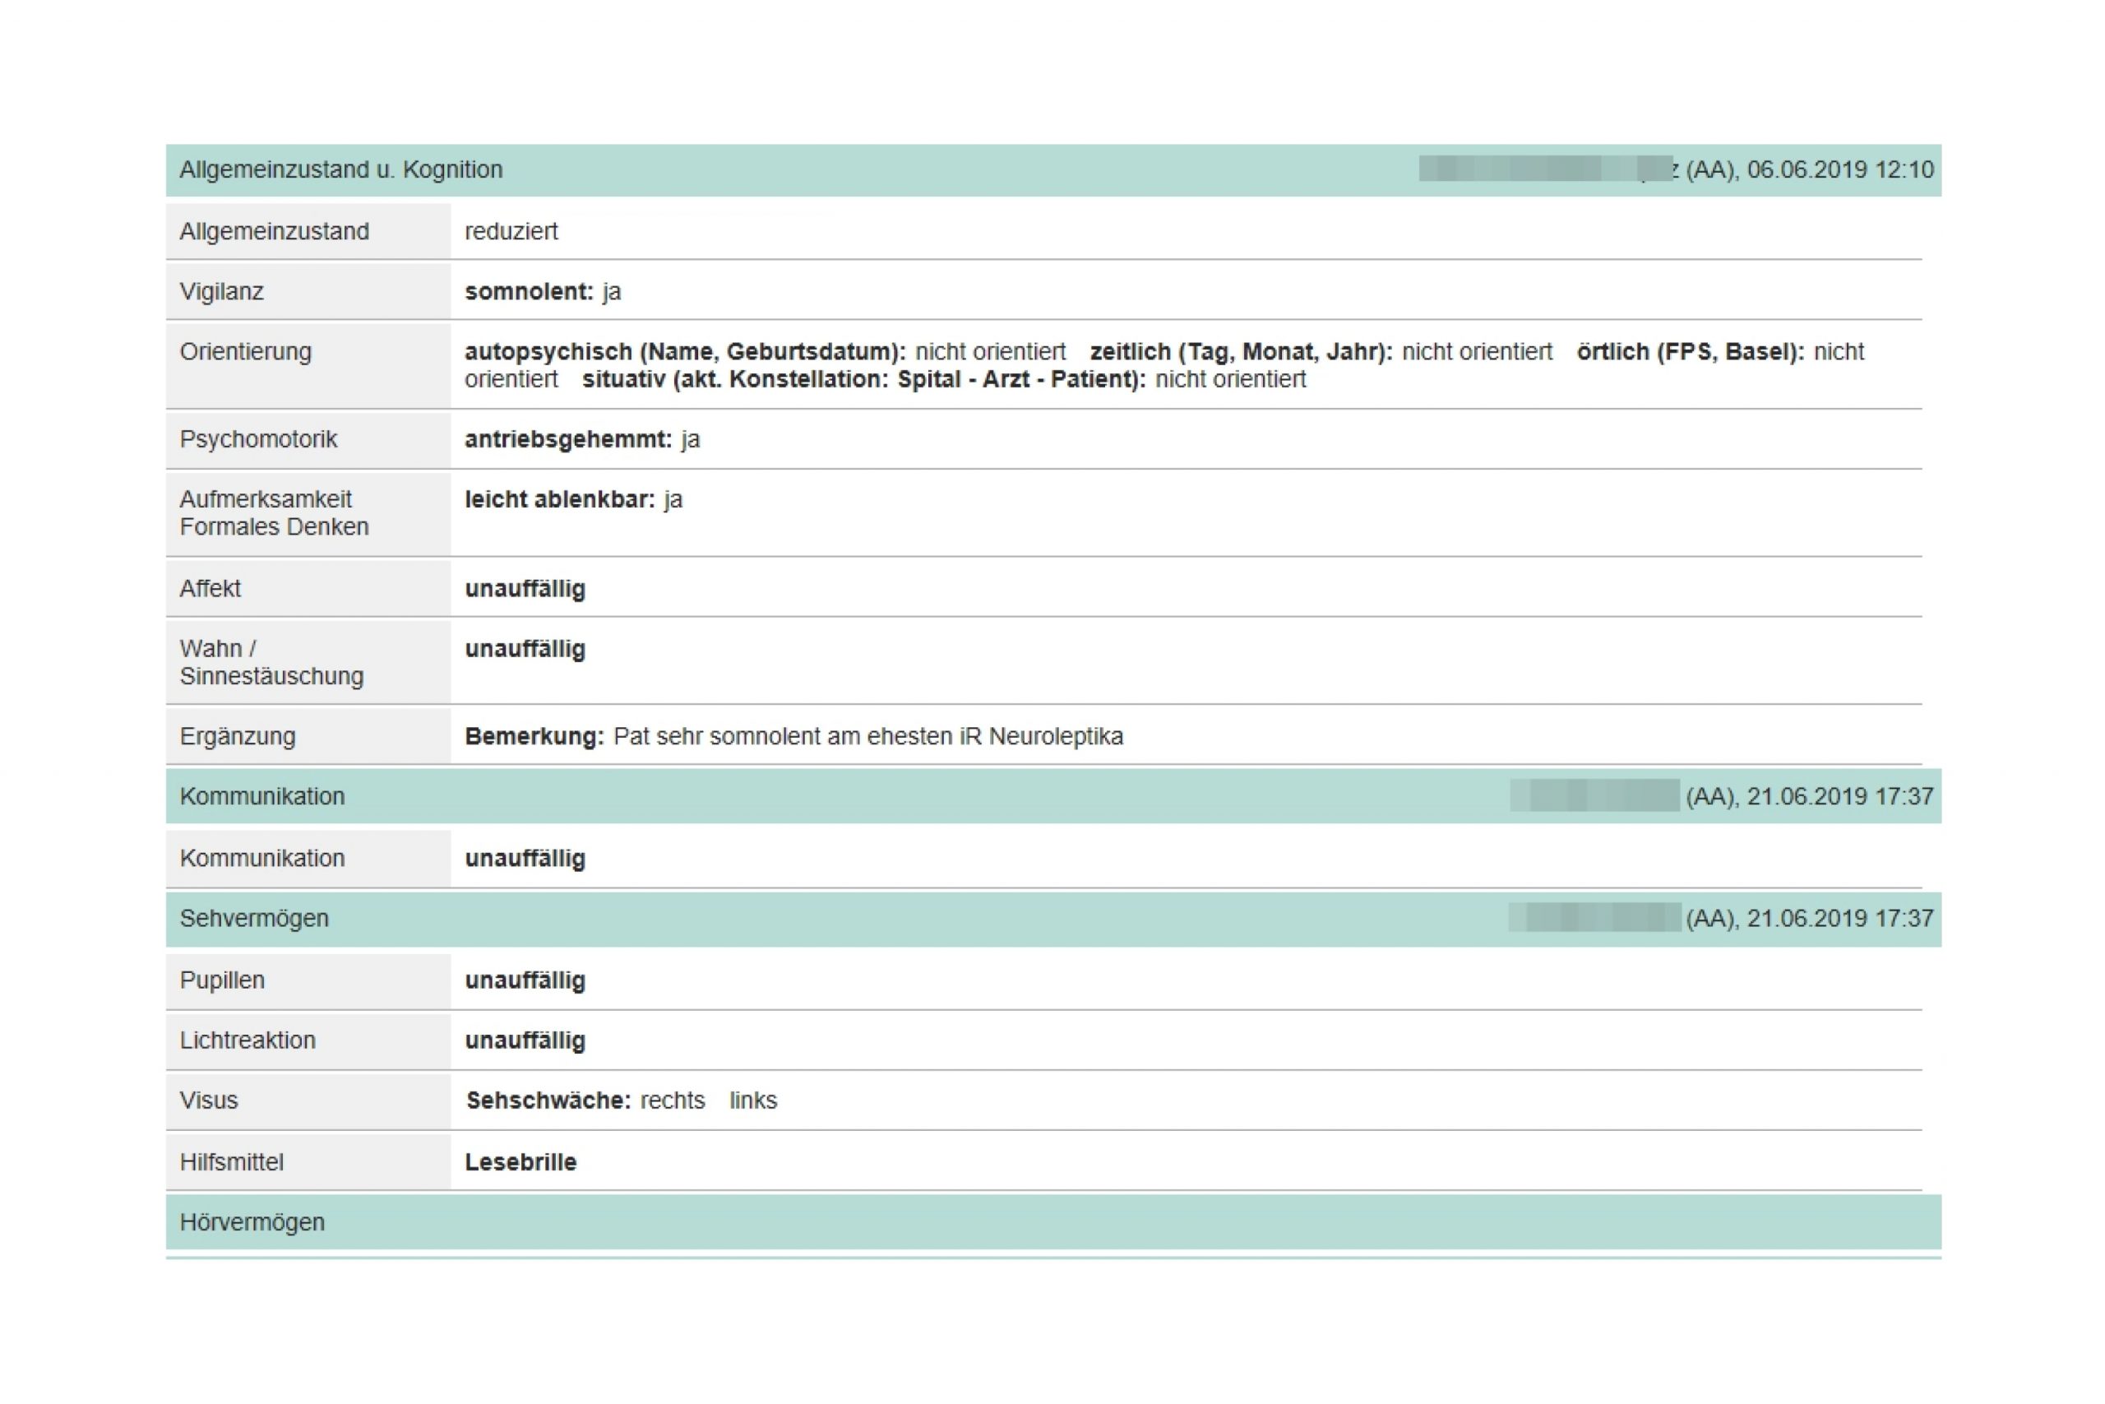
Task: Expand the Allgemeinzustand u. Kognition section header
Action: pos(341,169)
